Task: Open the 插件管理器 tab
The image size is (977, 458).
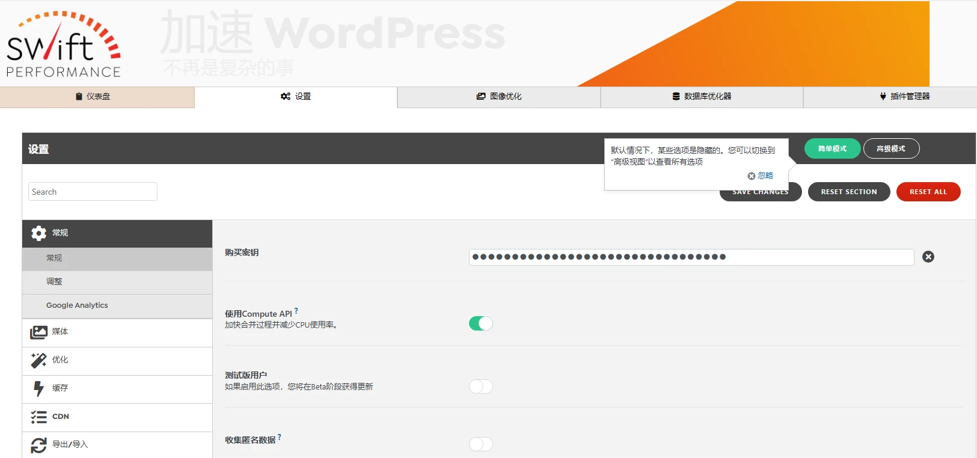Action: click(x=890, y=97)
